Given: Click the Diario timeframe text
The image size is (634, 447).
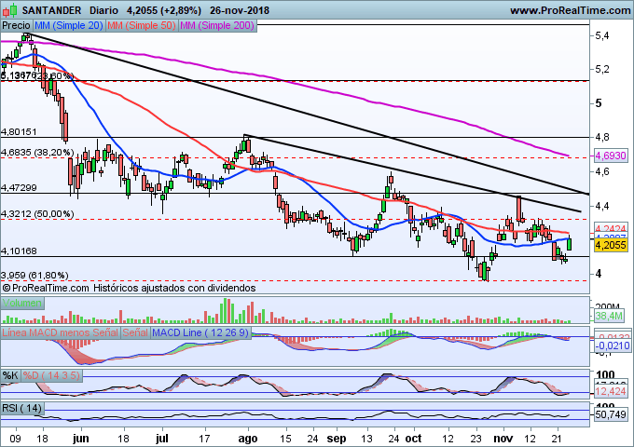Looking at the screenshot, I should point(103,10).
